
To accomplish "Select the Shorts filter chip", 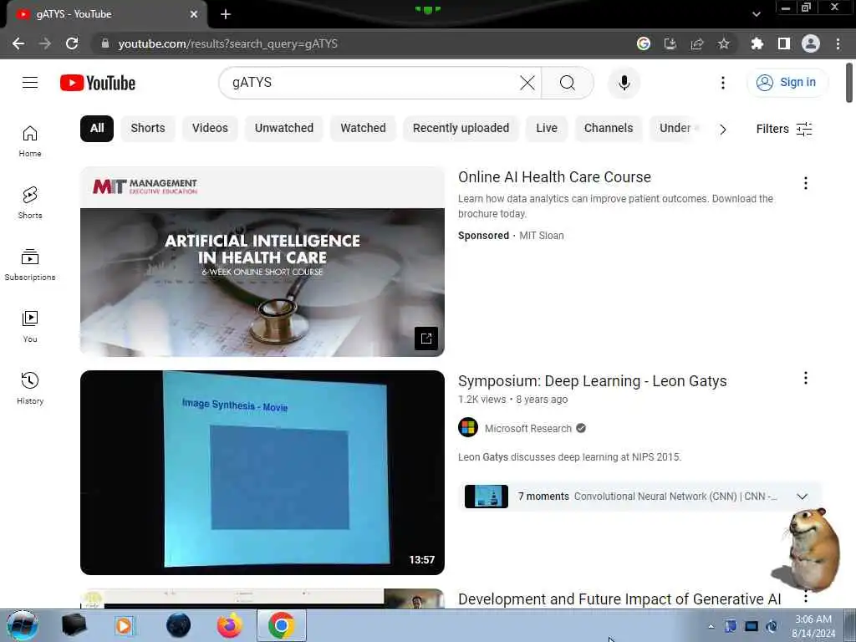I will (148, 128).
